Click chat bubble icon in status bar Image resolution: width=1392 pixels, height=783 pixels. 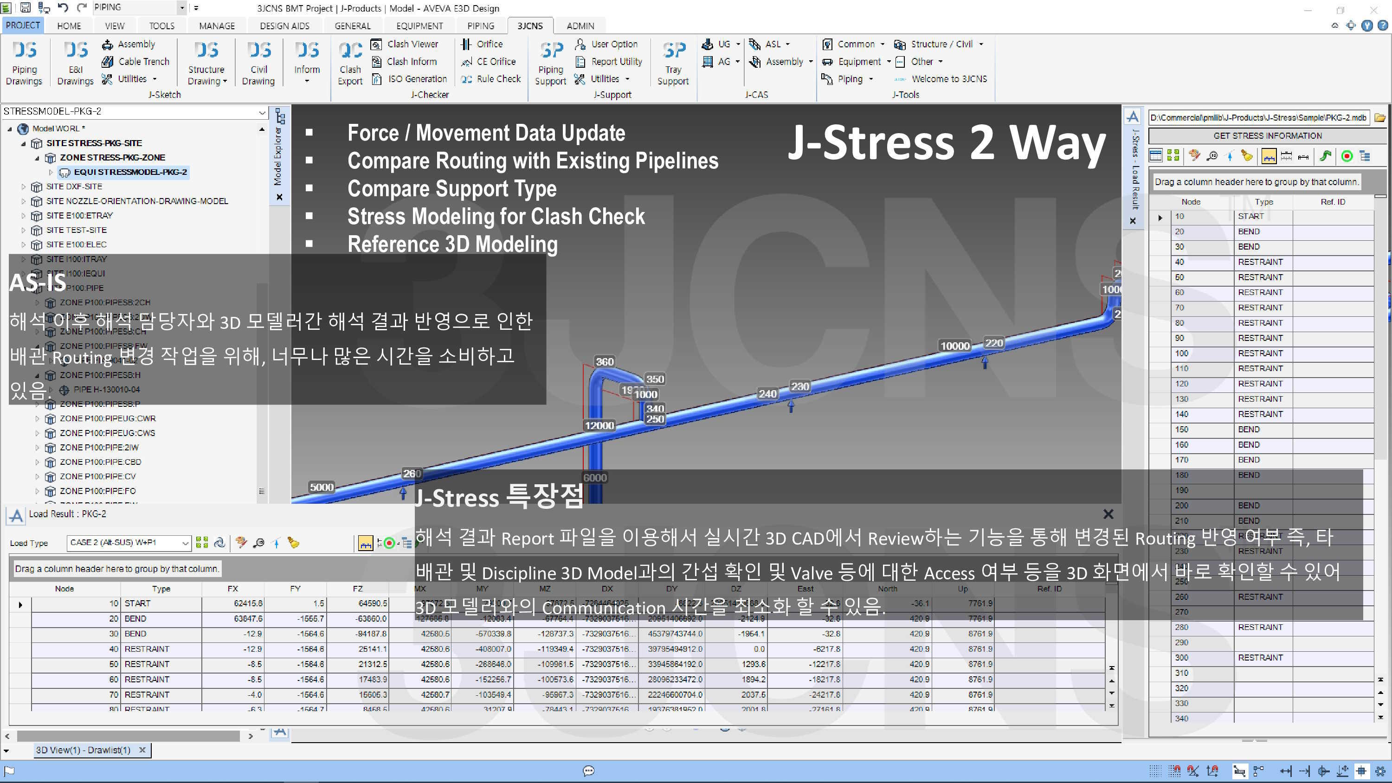click(x=588, y=770)
